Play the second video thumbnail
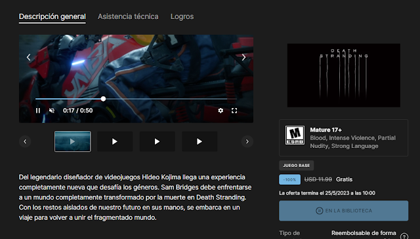 click(x=115, y=141)
